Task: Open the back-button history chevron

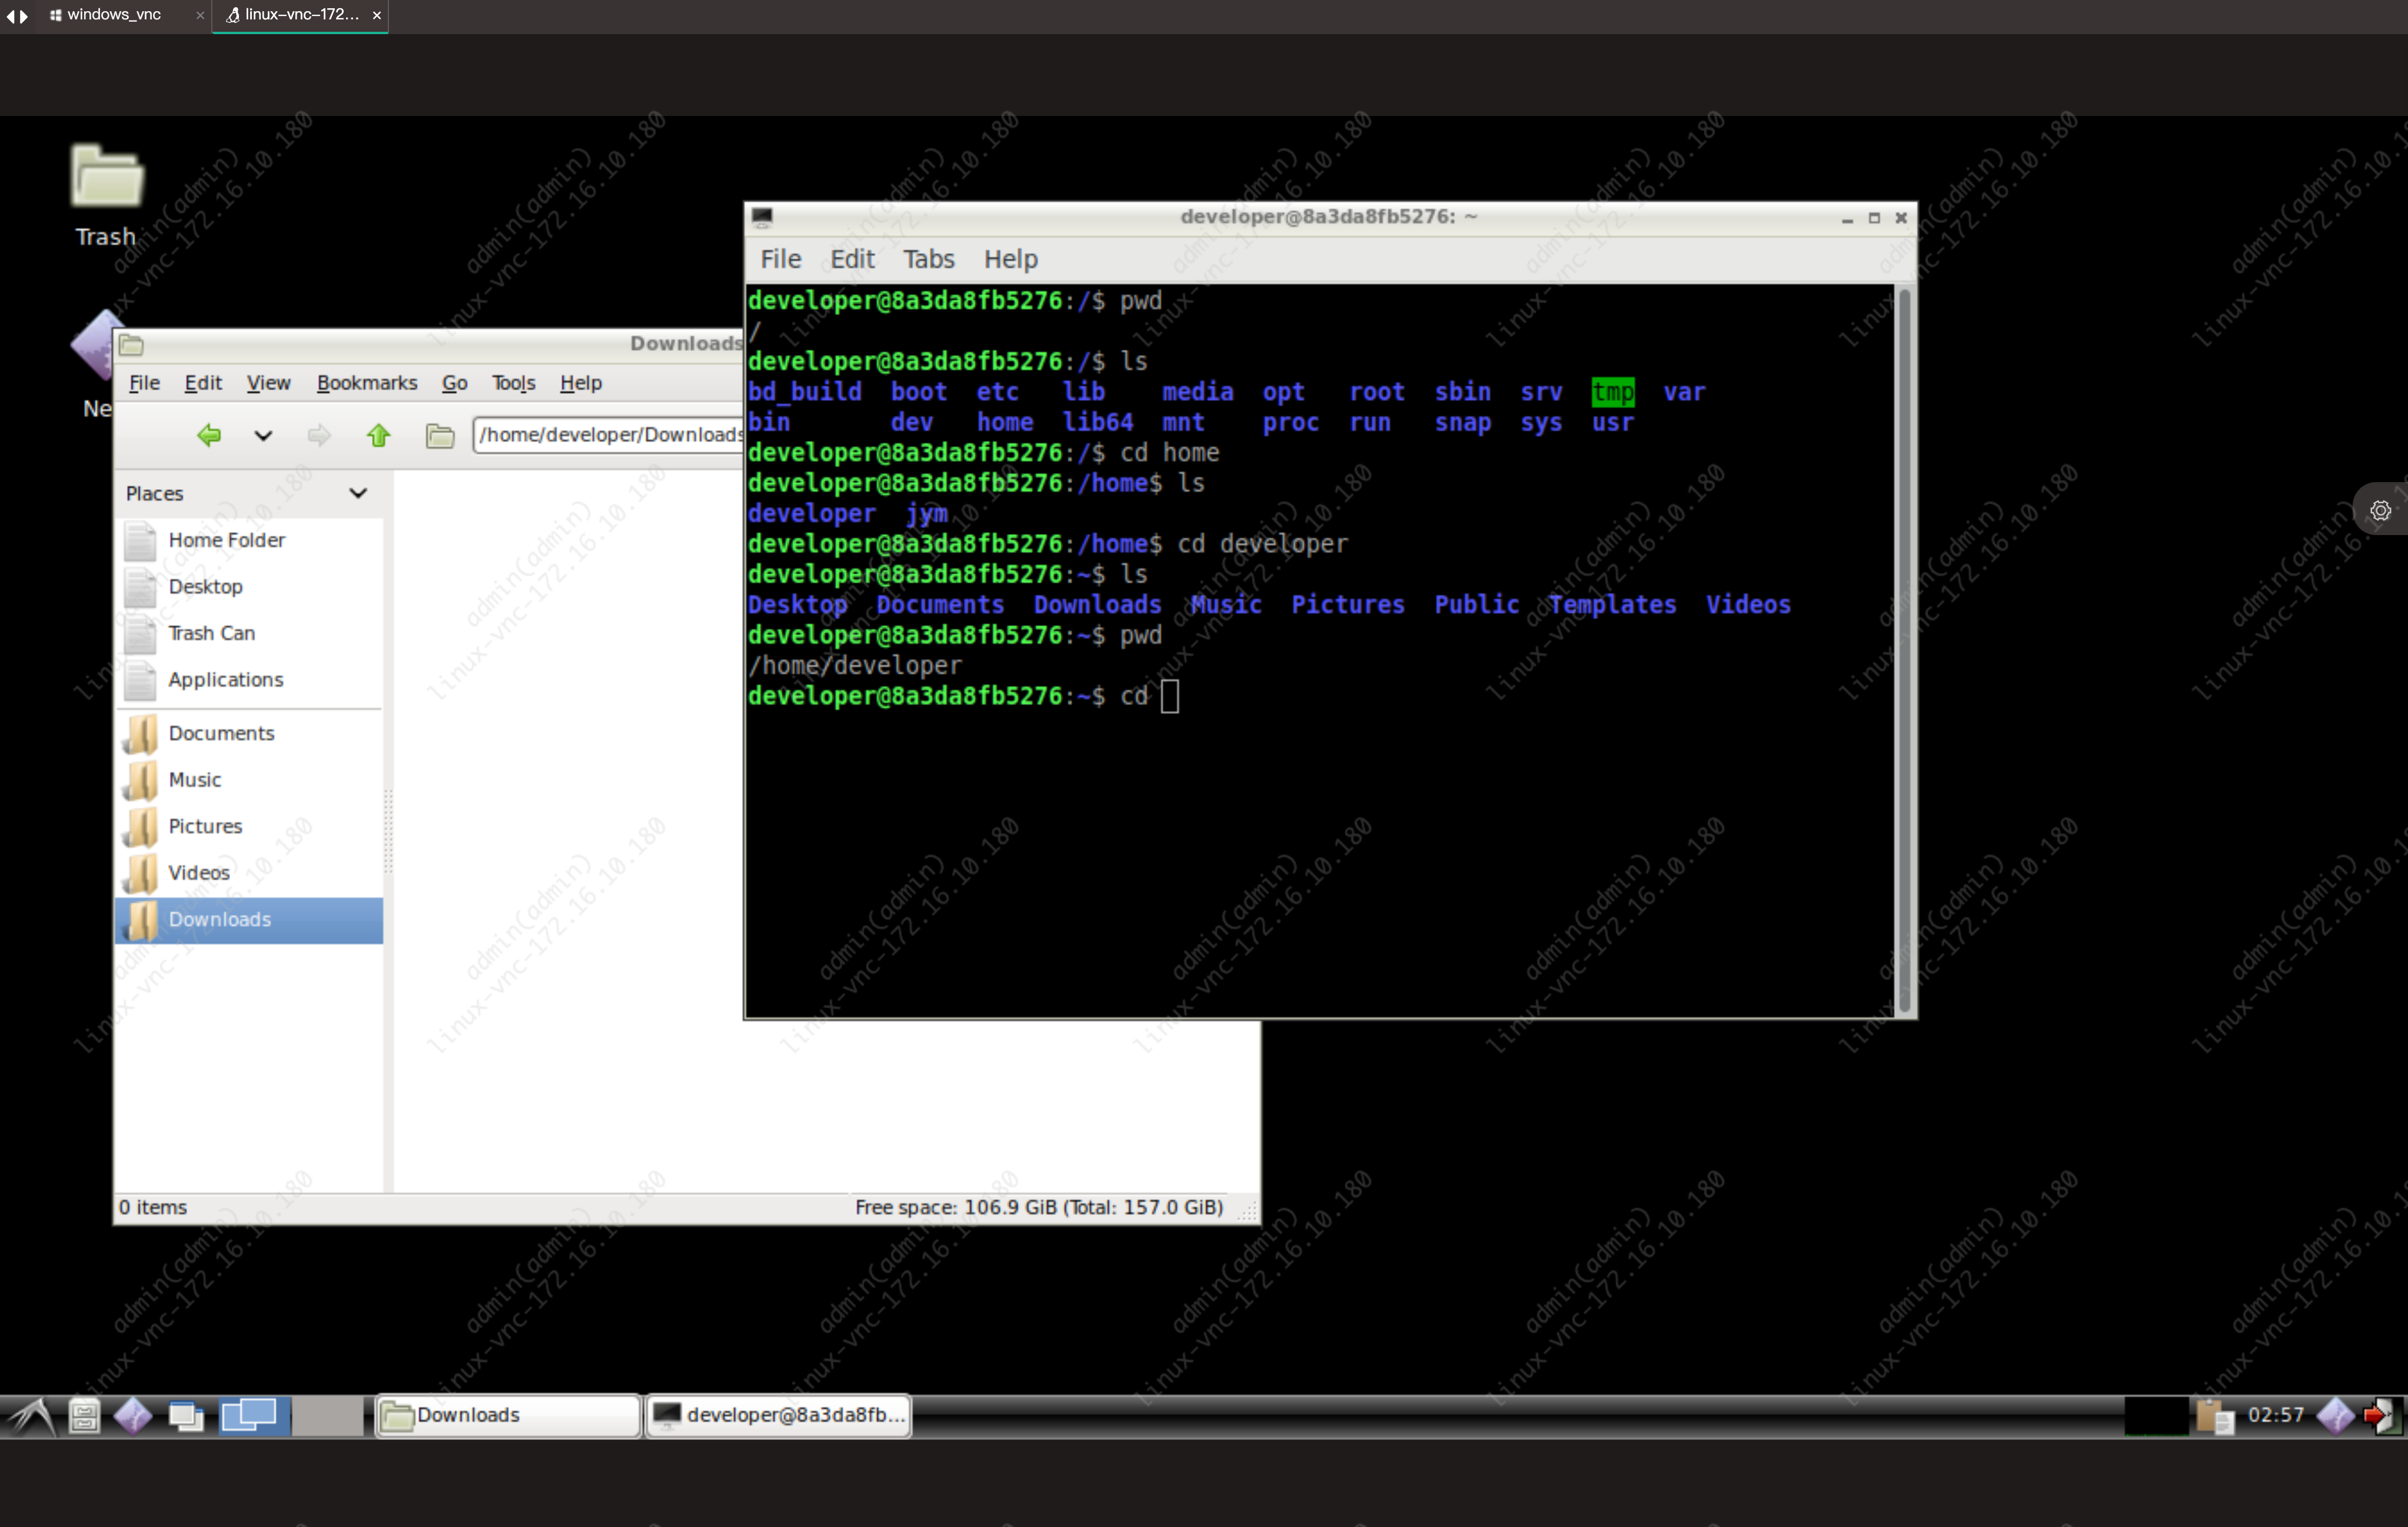Action: 262,435
